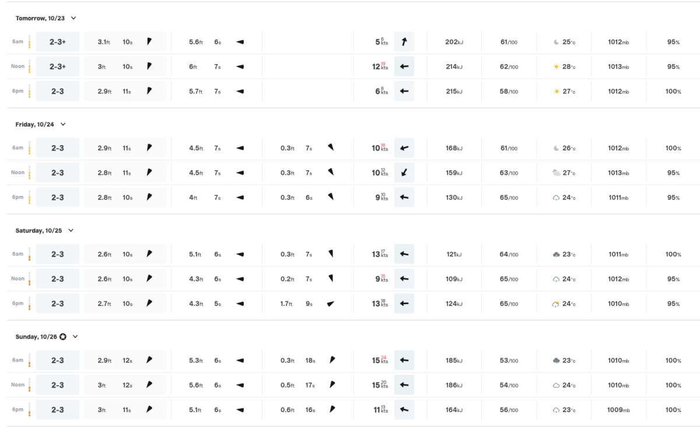Click the partly cloudy icon at Friday Noon
The image size is (700, 429).
556,173
